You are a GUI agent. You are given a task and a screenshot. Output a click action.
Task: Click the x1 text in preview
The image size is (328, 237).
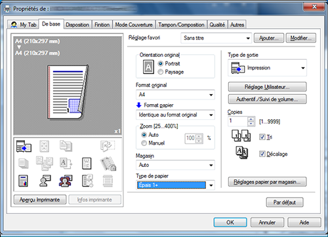click(117, 131)
